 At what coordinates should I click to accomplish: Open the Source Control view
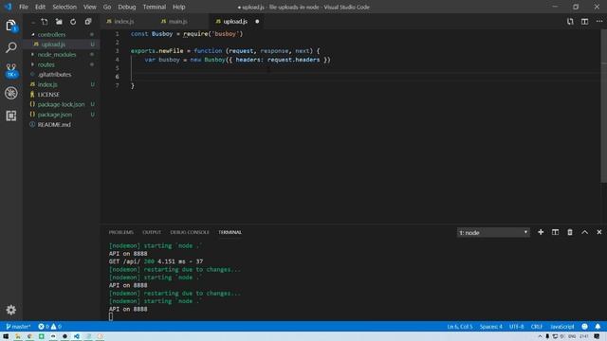(x=11, y=70)
